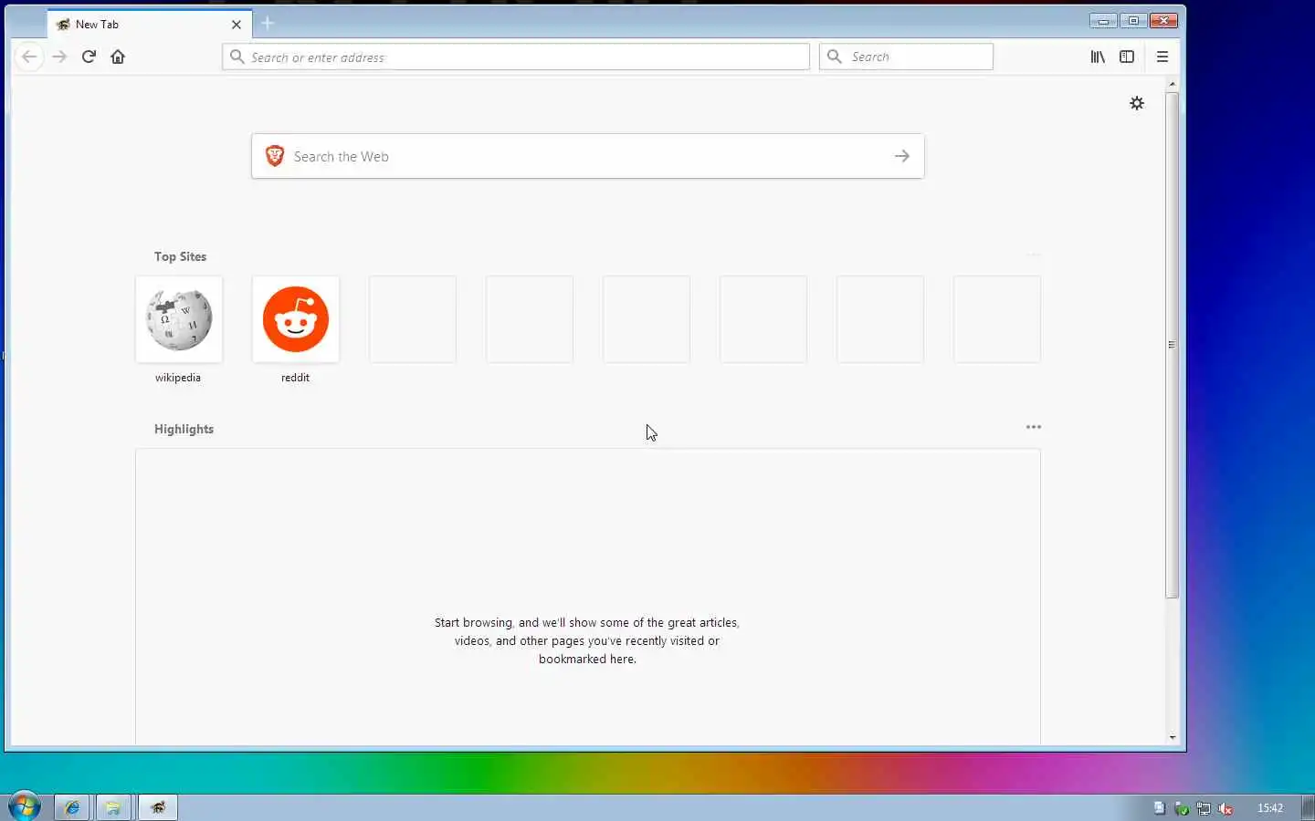Reload the current page
Image resolution: width=1315 pixels, height=821 pixels.
89,57
